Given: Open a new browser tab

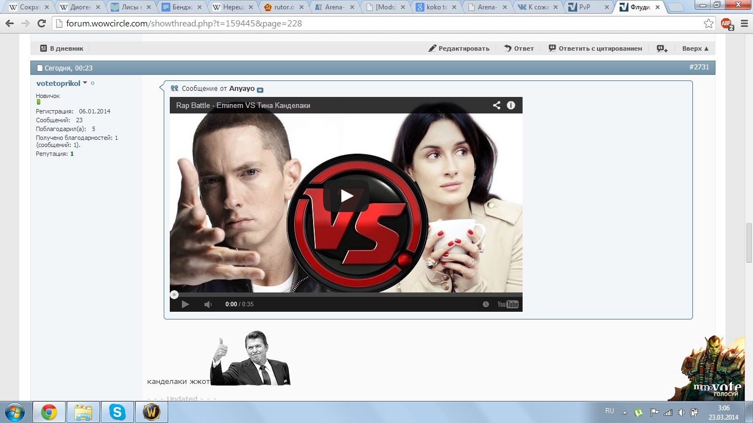Looking at the screenshot, I should click(676, 8).
